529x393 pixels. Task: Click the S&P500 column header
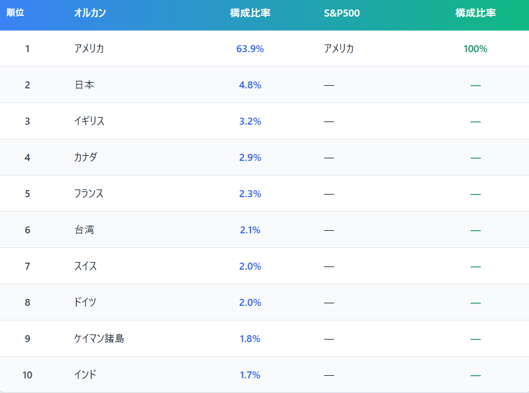point(341,13)
